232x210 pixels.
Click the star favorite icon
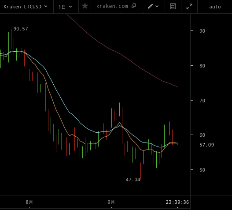click(x=85, y=6)
